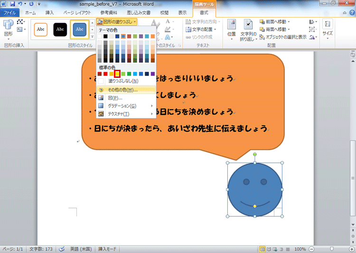Click the Edit Shape icon
Viewport: 356px width, 253px height.
tap(21, 22)
